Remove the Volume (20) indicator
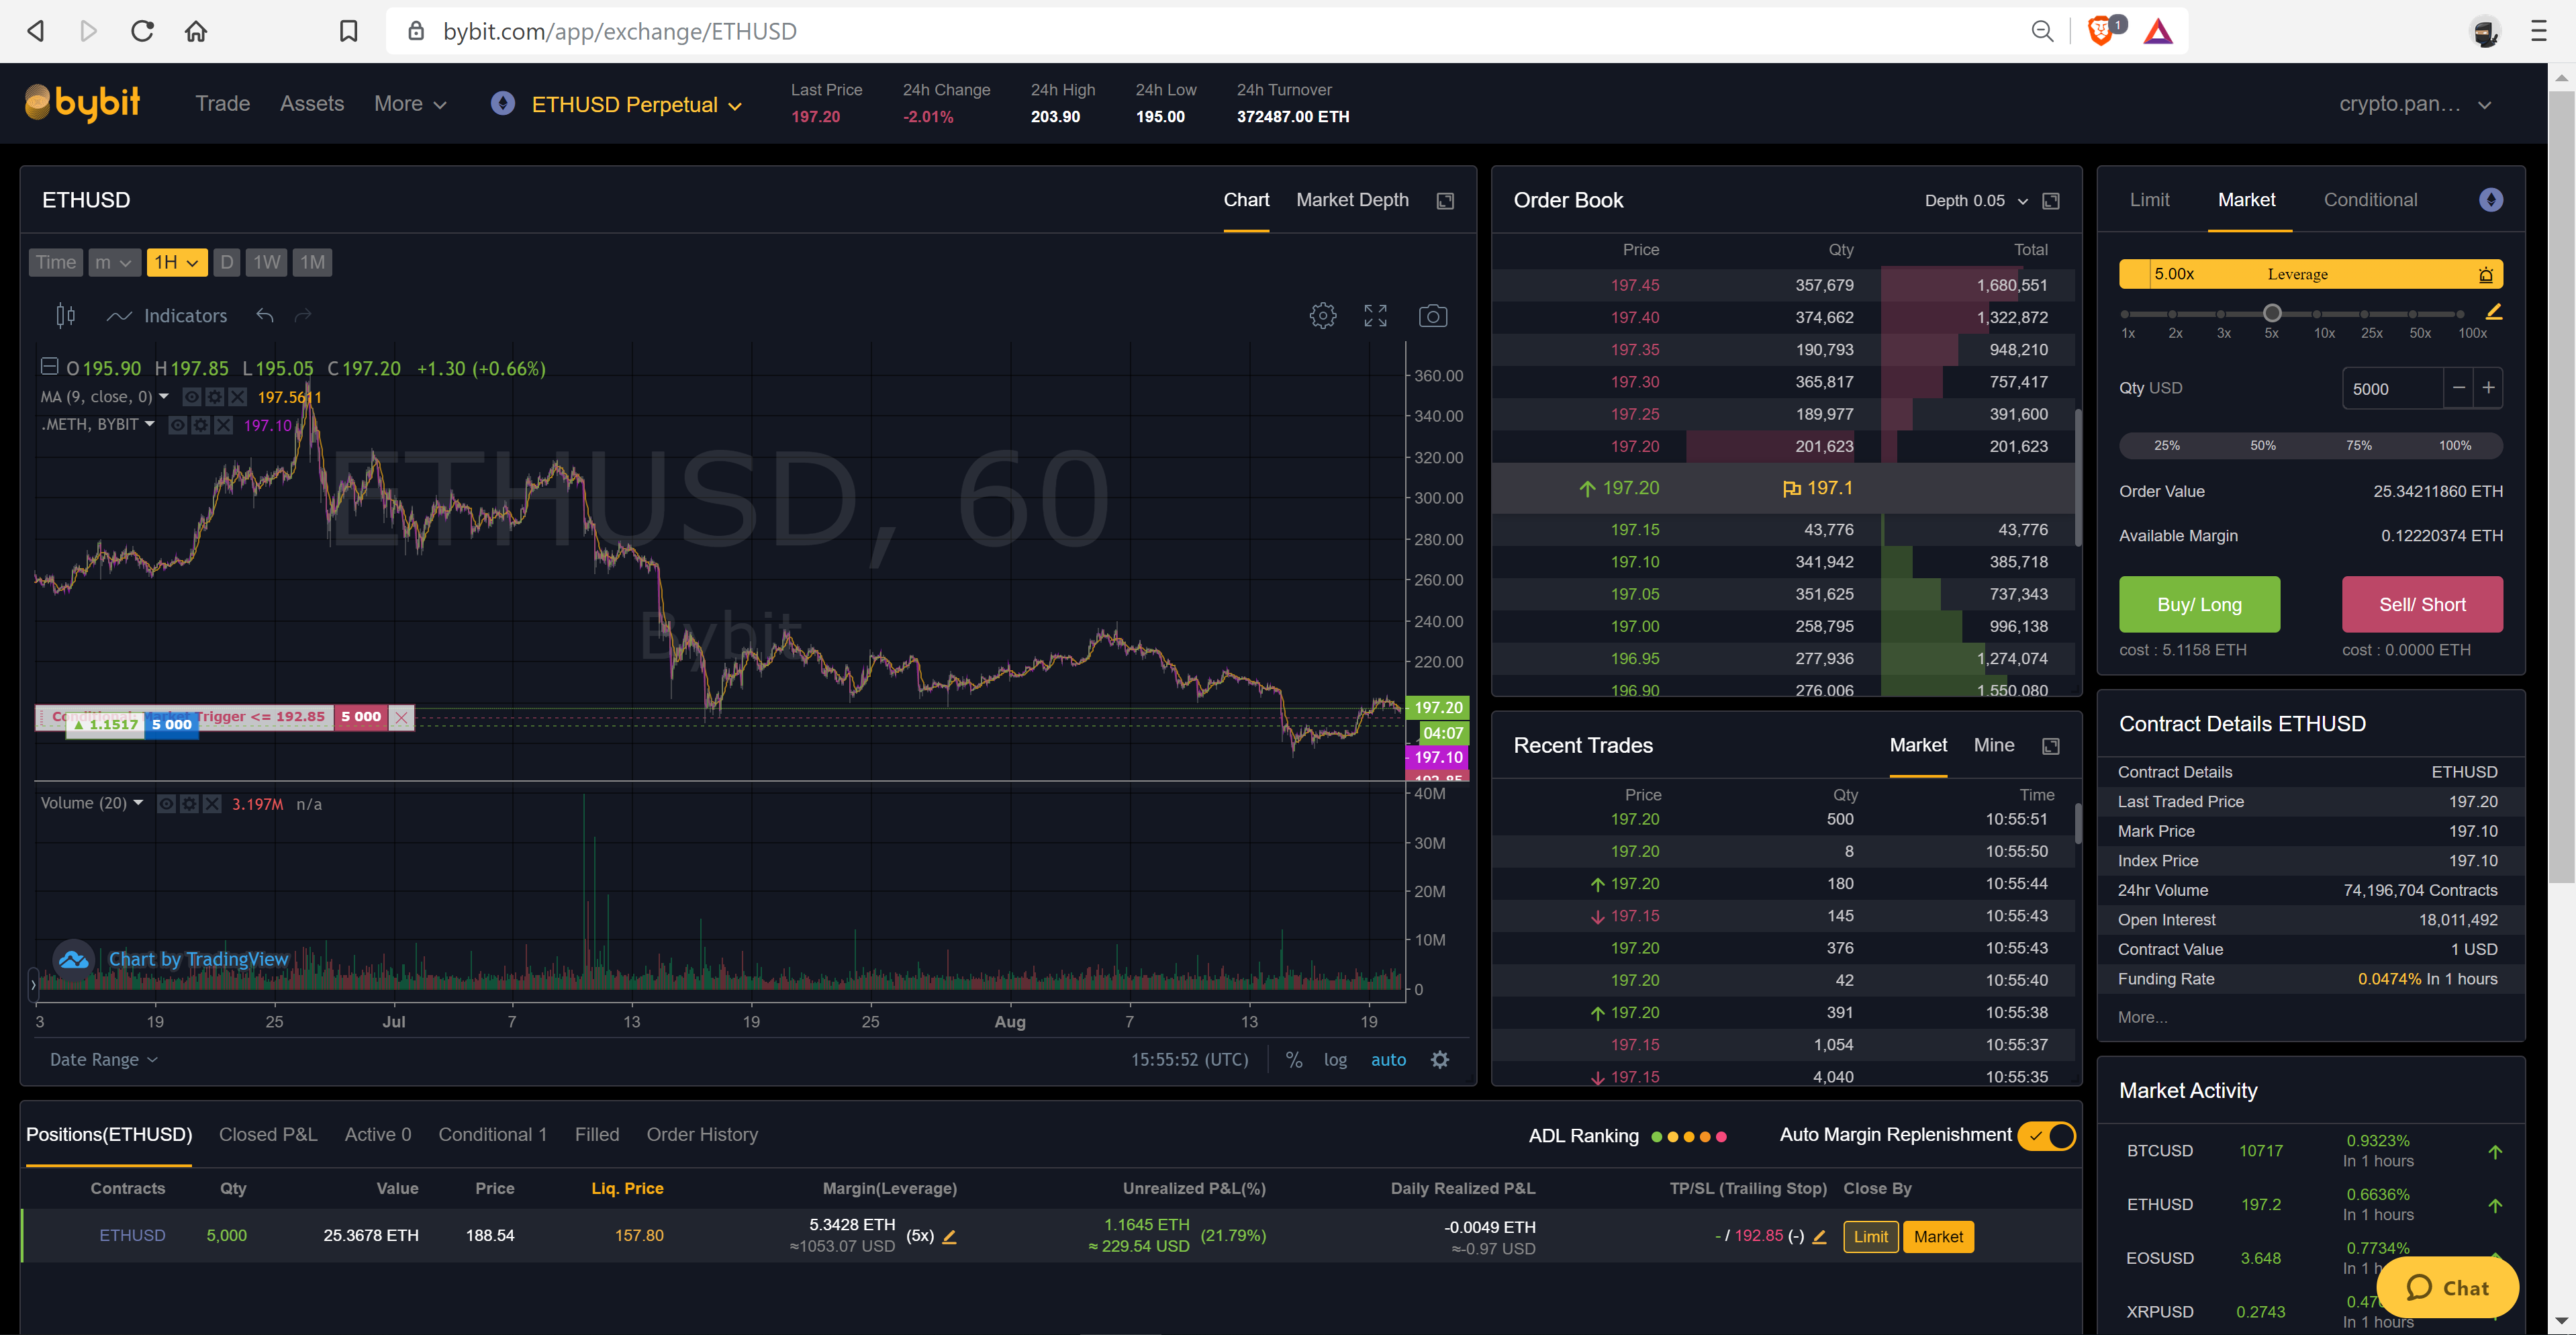 coord(212,804)
